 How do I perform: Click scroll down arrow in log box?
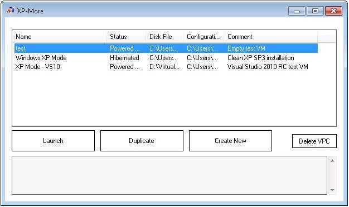click(332, 190)
